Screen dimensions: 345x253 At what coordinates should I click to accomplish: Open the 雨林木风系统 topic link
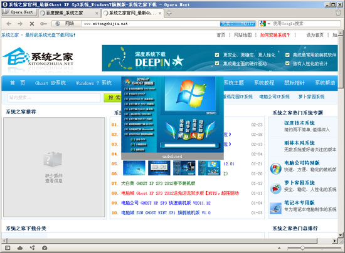(299, 143)
